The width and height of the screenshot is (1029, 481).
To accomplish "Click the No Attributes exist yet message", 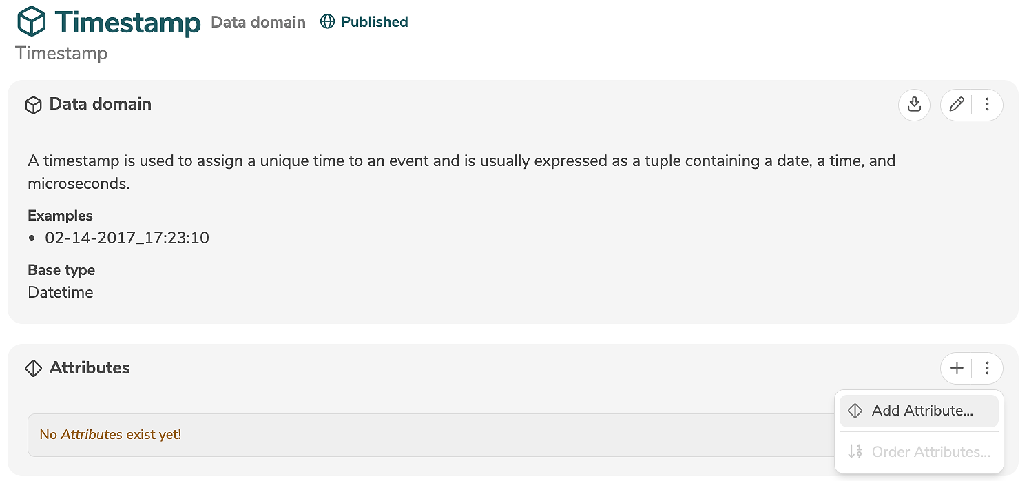I will tap(110, 435).
